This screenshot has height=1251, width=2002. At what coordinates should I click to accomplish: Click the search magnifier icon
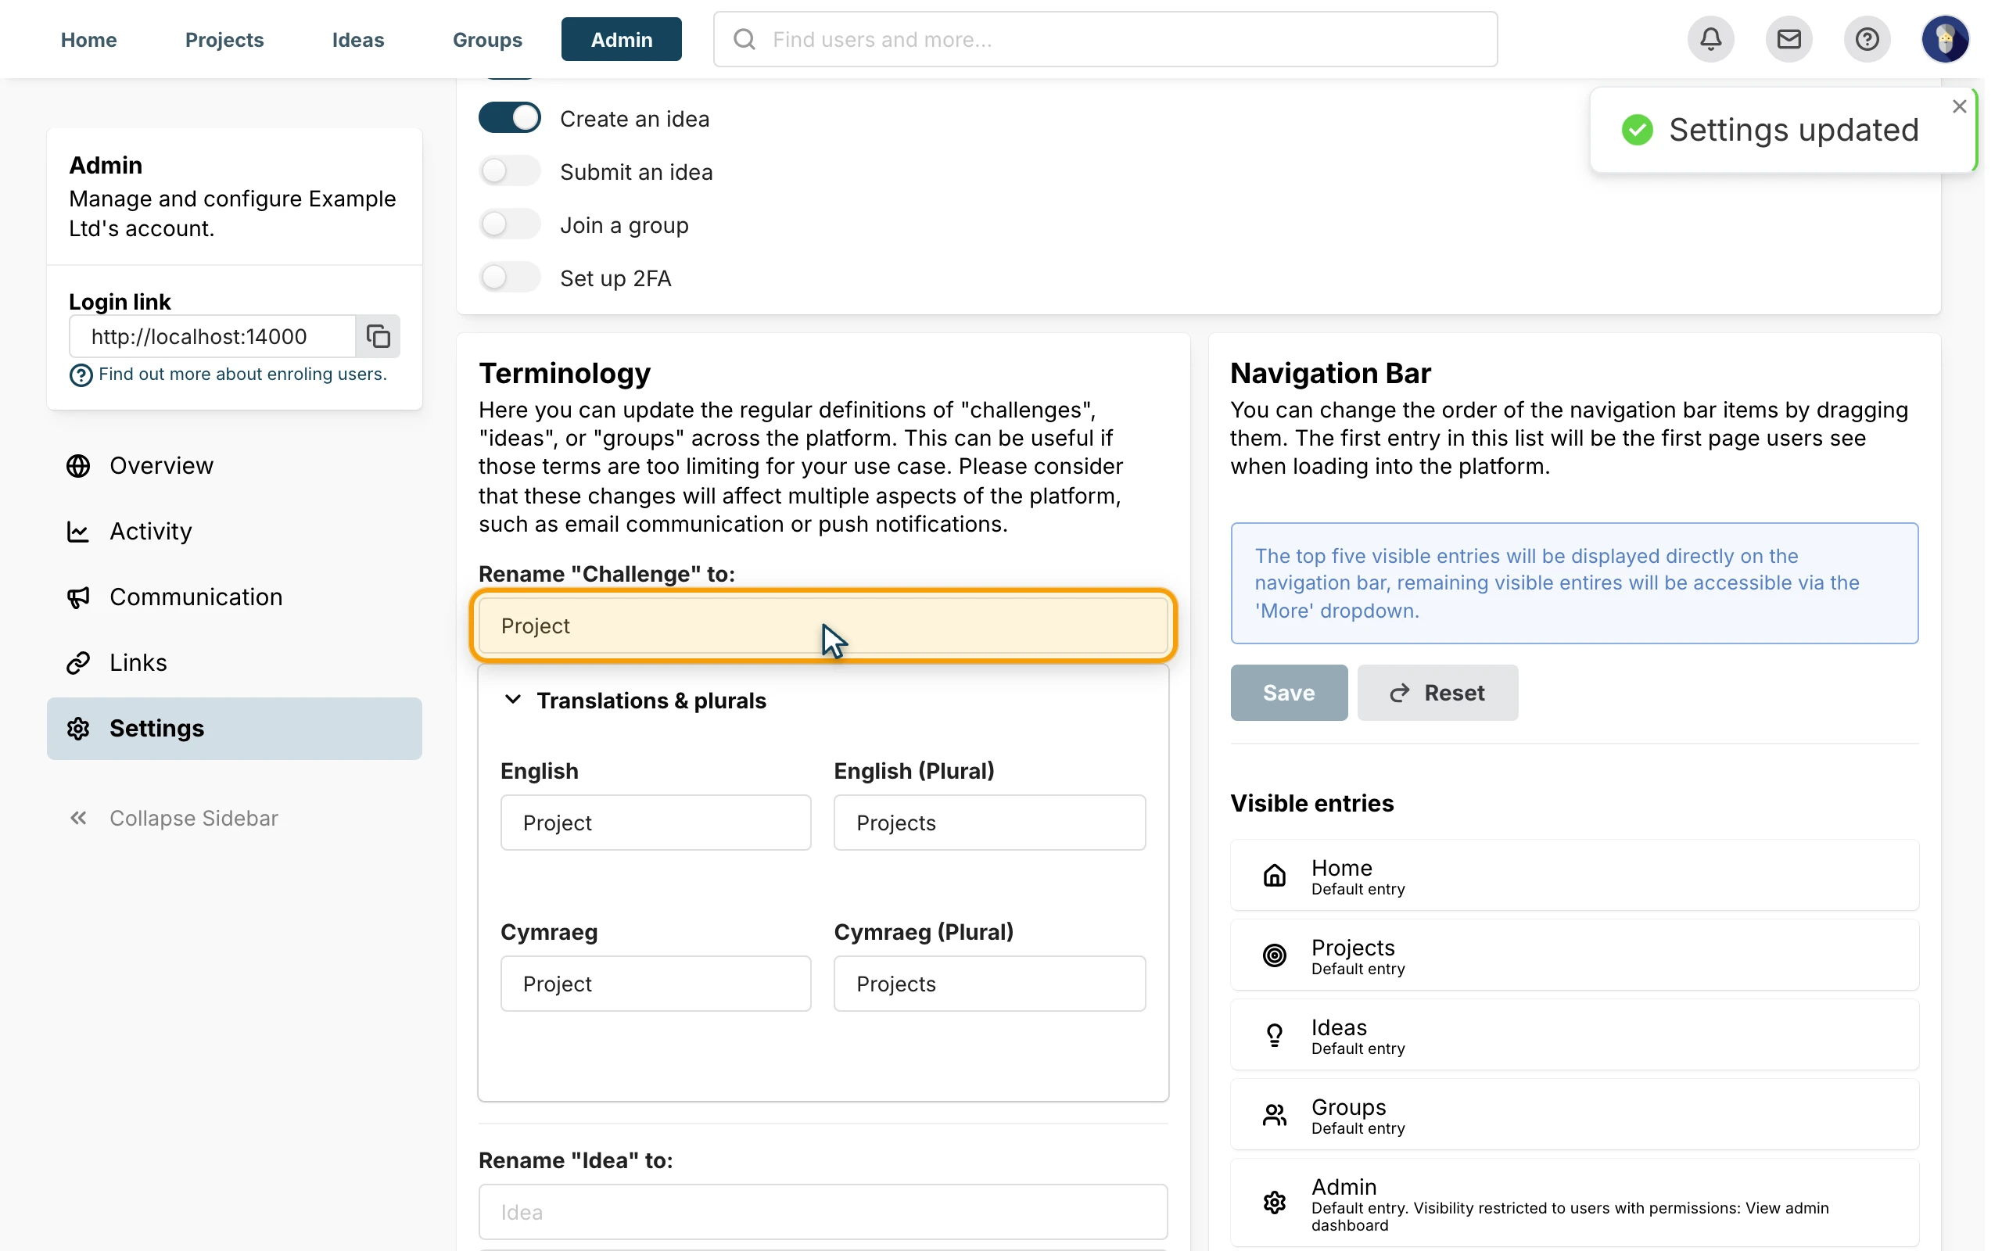click(744, 39)
